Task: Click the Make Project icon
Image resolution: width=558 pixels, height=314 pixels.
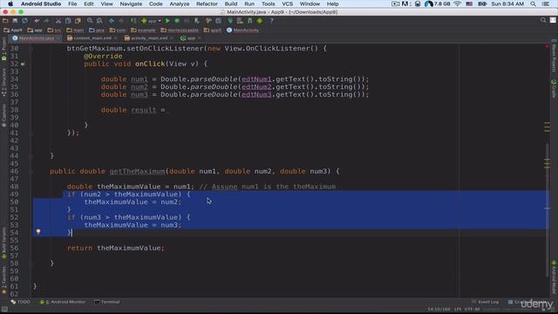Action: coord(133,21)
